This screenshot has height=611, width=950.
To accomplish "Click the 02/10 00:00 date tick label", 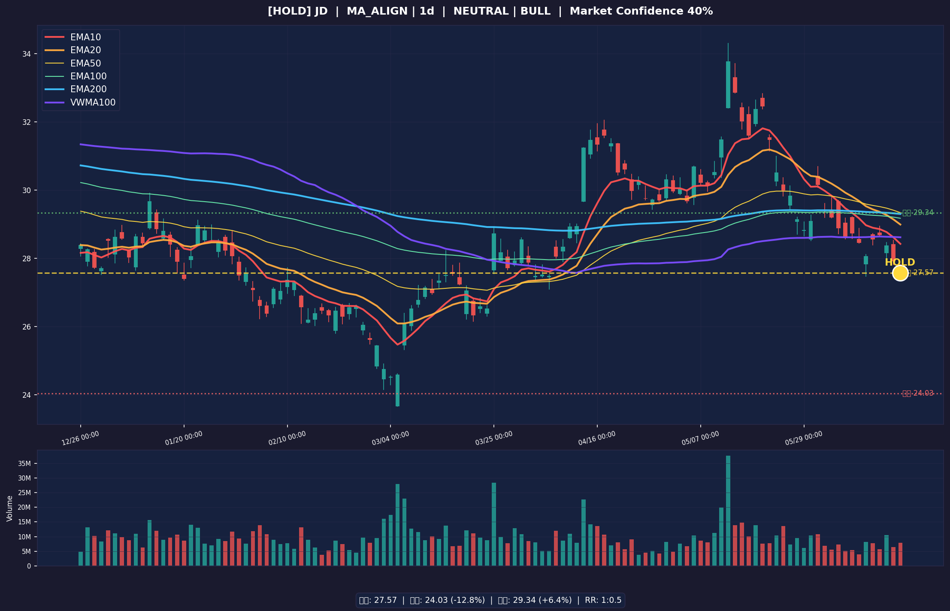I will [287, 438].
